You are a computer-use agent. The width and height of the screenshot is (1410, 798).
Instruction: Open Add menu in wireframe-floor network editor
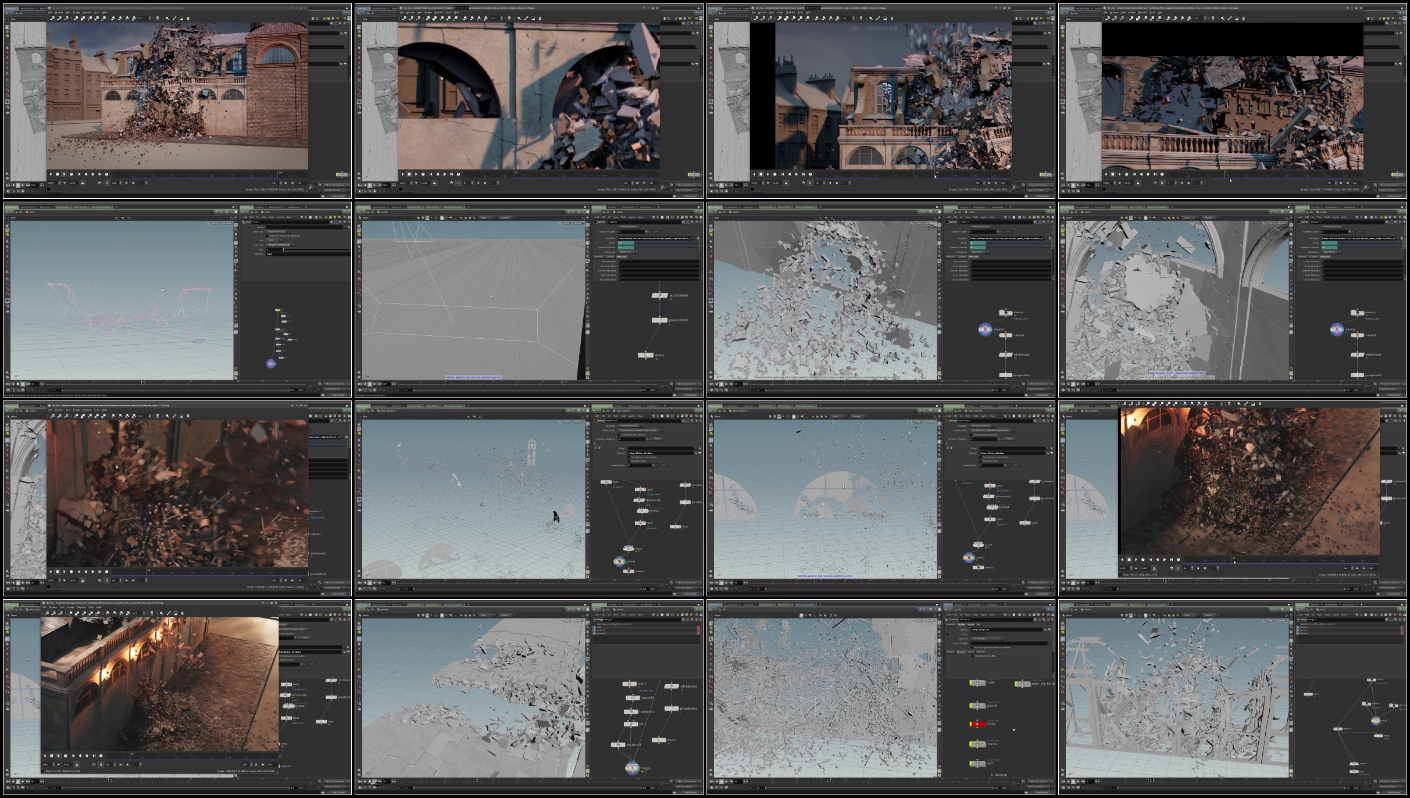click(597, 217)
